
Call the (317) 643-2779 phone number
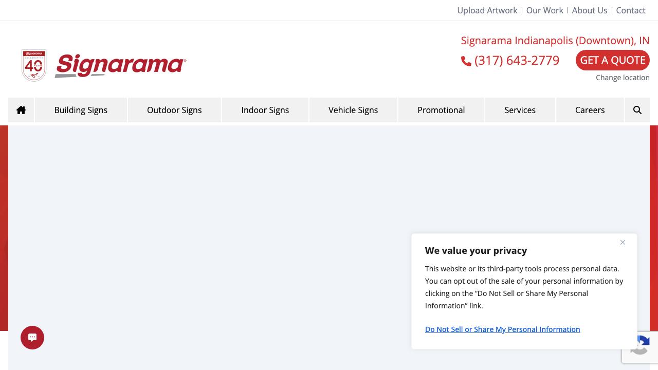tap(517, 60)
